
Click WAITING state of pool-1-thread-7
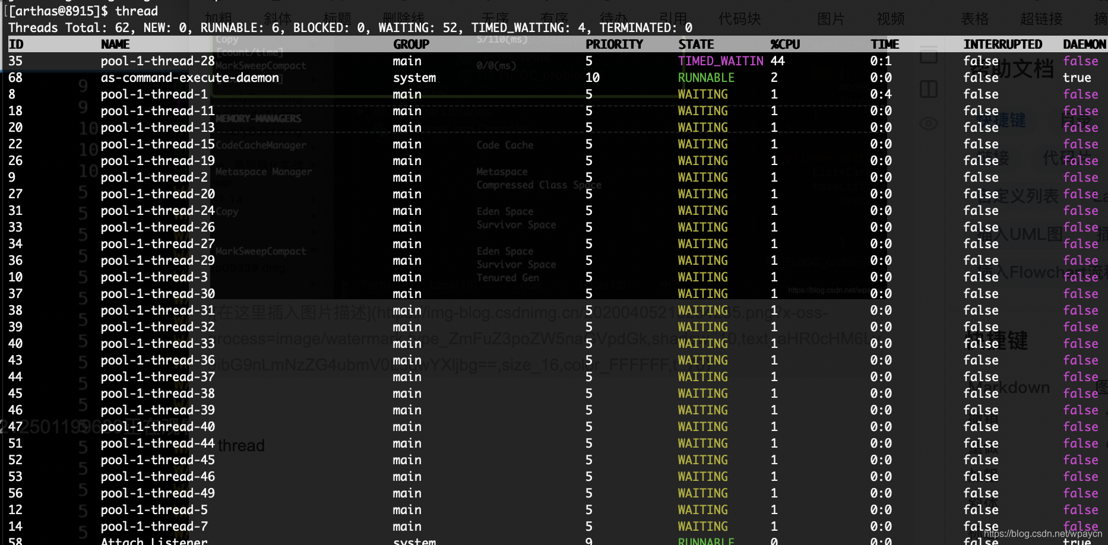(703, 527)
